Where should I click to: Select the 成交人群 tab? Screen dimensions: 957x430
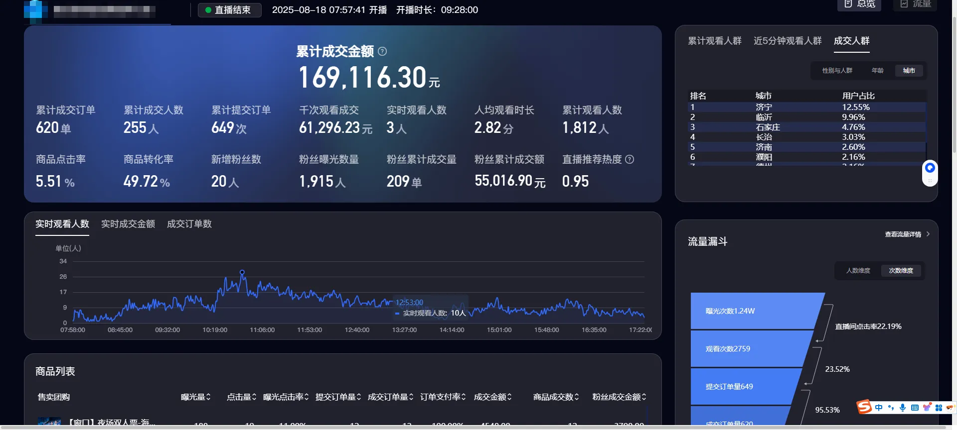[x=852, y=41]
